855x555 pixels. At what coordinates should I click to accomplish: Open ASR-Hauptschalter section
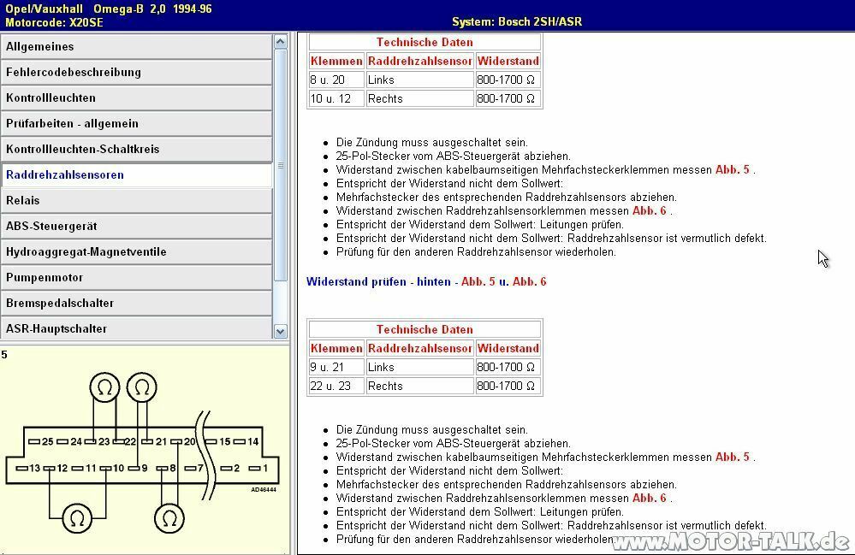[x=136, y=328]
